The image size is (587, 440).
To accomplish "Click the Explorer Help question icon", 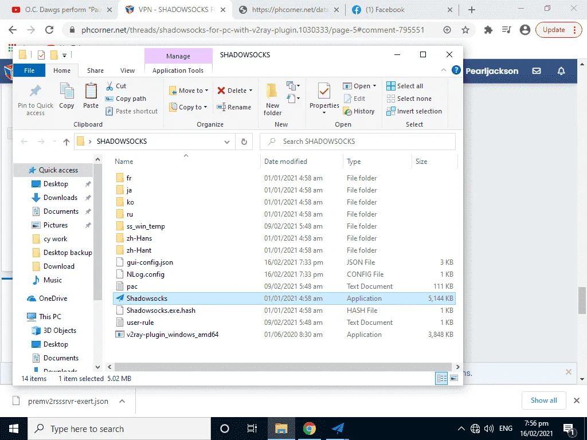I will tap(456, 70).
